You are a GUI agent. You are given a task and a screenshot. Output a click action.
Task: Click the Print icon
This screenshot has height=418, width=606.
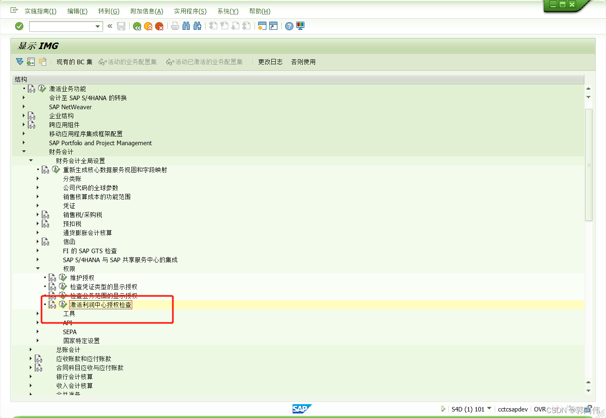coord(175,26)
